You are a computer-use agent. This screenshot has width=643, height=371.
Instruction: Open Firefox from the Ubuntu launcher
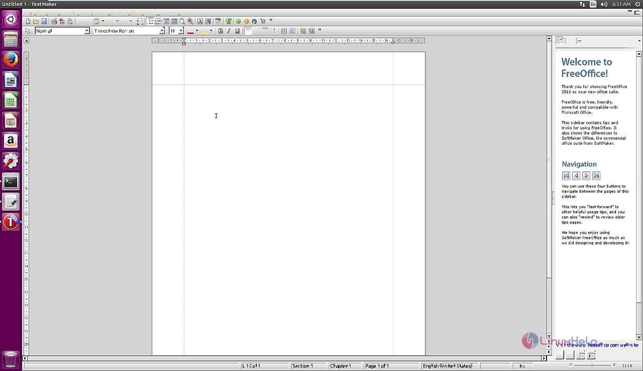[11, 60]
